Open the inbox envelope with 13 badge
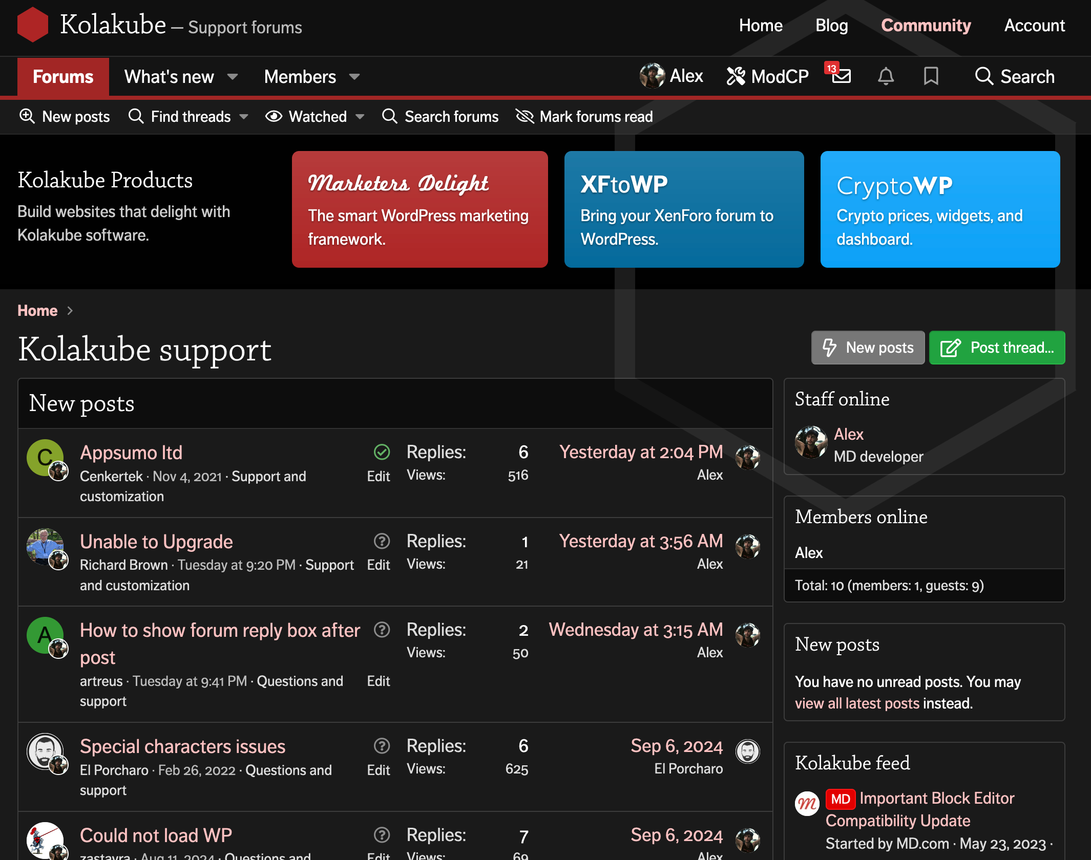 tap(840, 76)
